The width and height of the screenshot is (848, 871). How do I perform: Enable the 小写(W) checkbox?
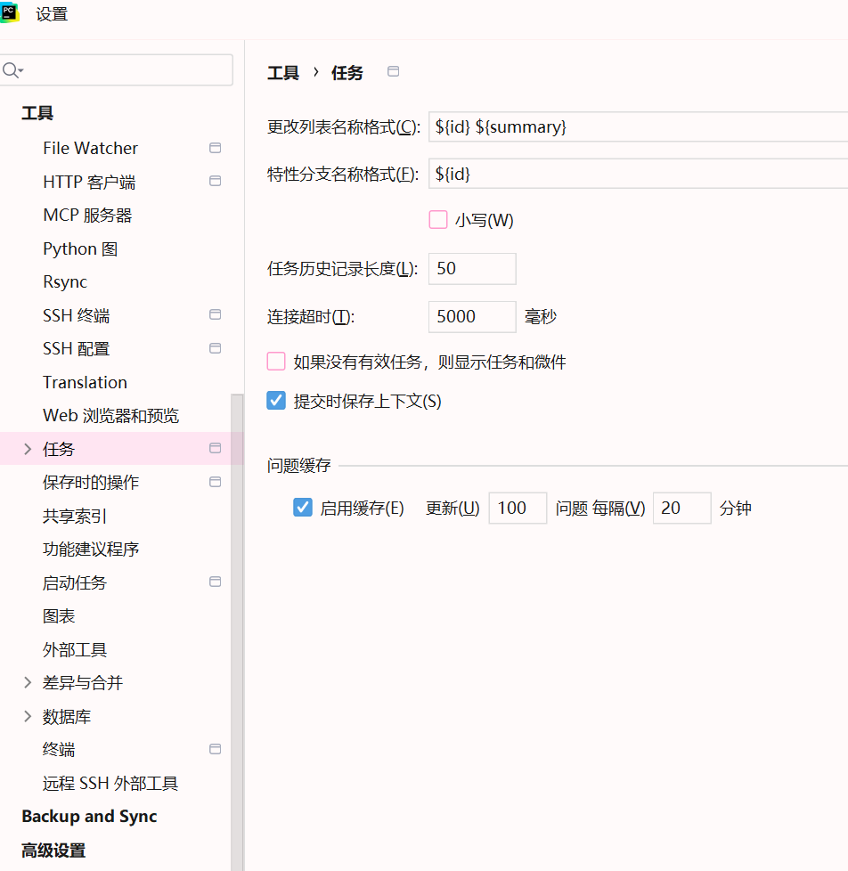437,219
